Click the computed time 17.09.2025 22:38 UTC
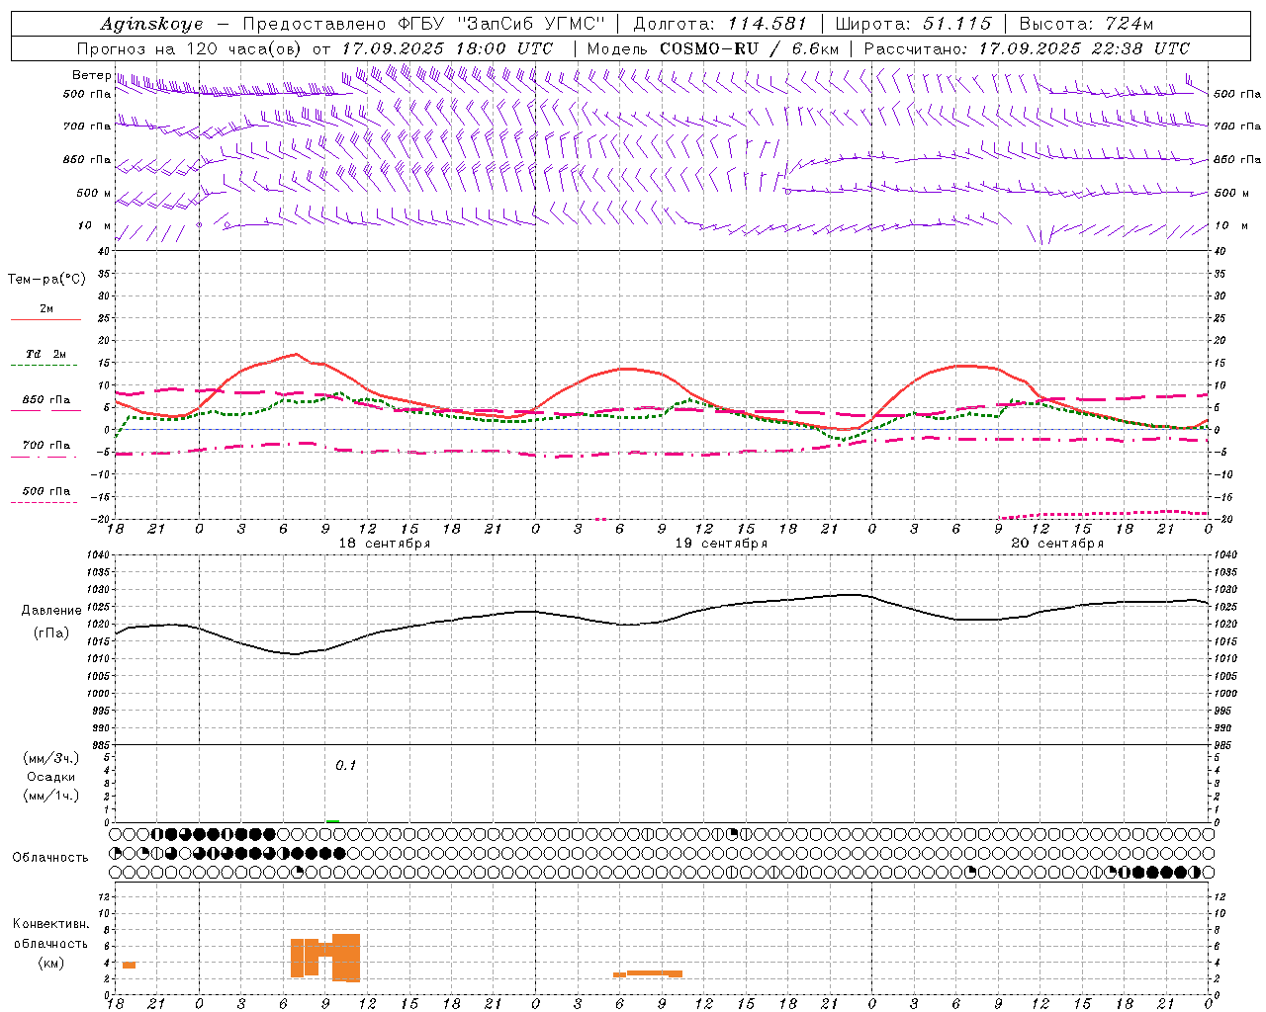1266x1012 pixels. pos(1084,48)
